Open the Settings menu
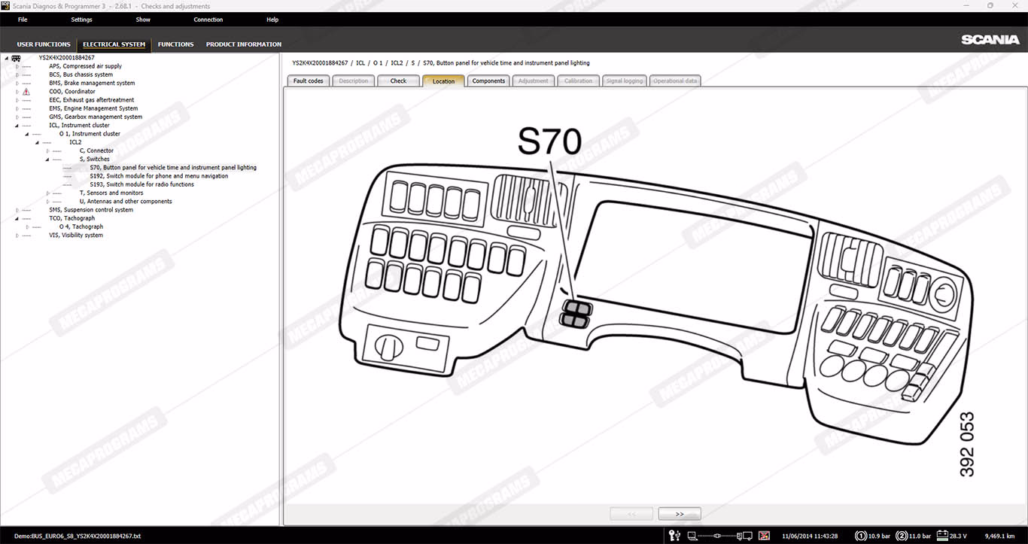Screen dimensions: 1028x544 coord(81,20)
